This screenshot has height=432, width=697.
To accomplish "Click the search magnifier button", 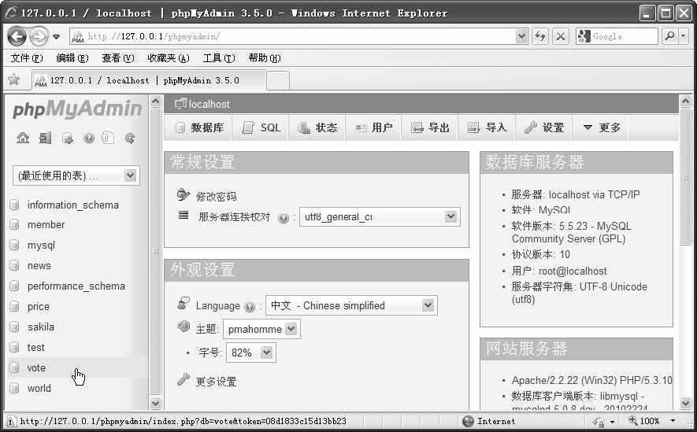I will click(670, 36).
